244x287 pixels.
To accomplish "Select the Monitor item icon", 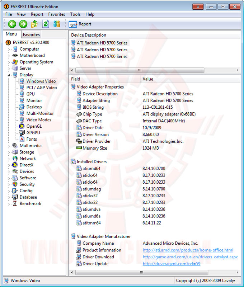I will pyautogui.click(x=22, y=100).
